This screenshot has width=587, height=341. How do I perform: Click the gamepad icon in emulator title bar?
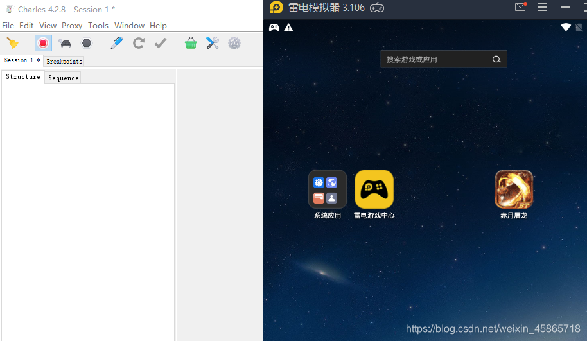377,8
